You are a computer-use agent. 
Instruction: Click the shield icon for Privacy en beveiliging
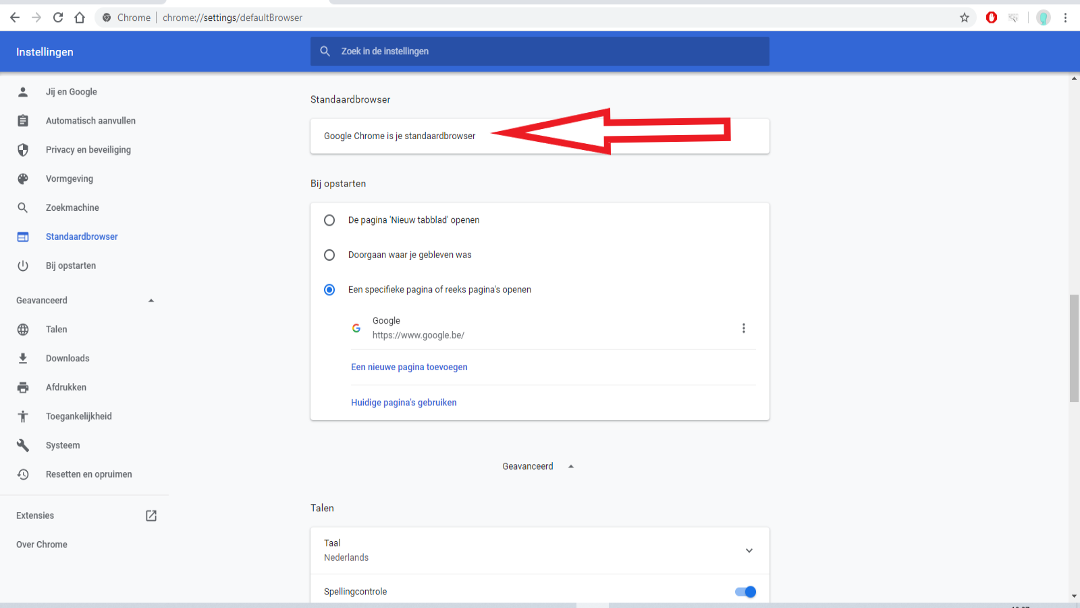(x=23, y=150)
